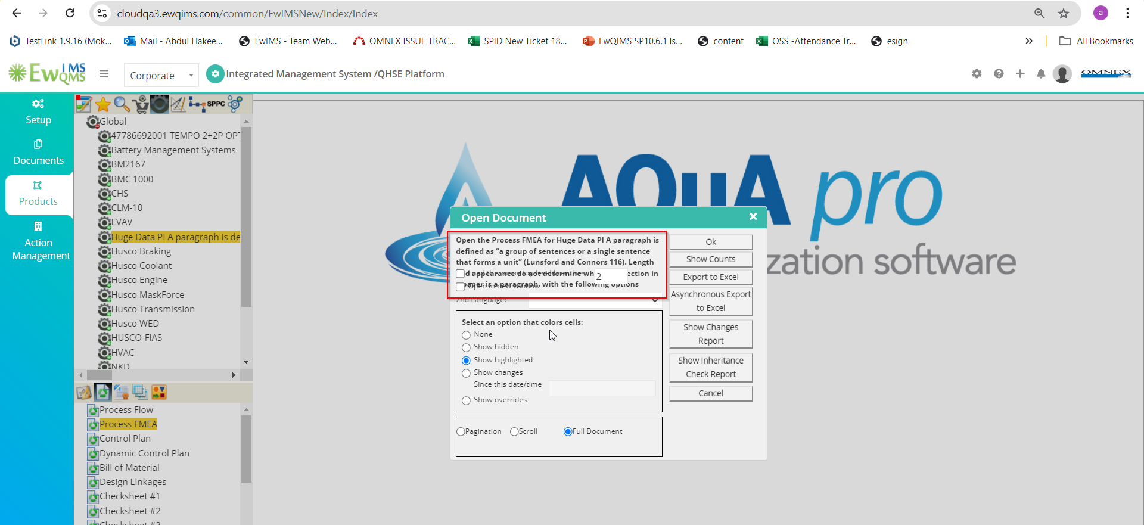
Task: Select Battery Management Systems tree item
Action: [x=173, y=150]
